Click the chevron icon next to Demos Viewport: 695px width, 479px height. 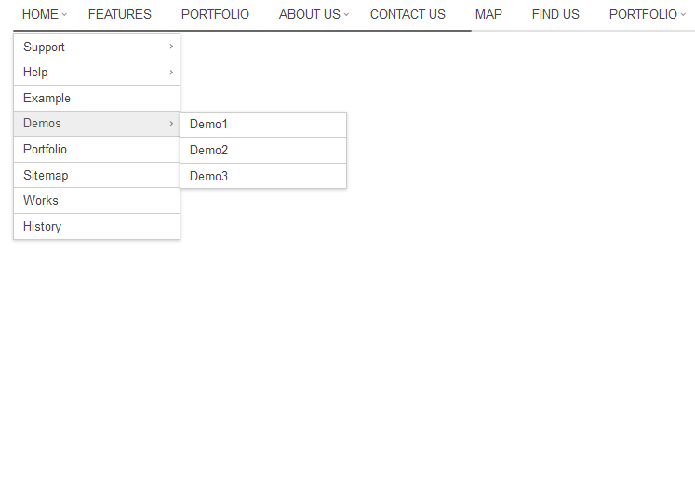pos(171,124)
